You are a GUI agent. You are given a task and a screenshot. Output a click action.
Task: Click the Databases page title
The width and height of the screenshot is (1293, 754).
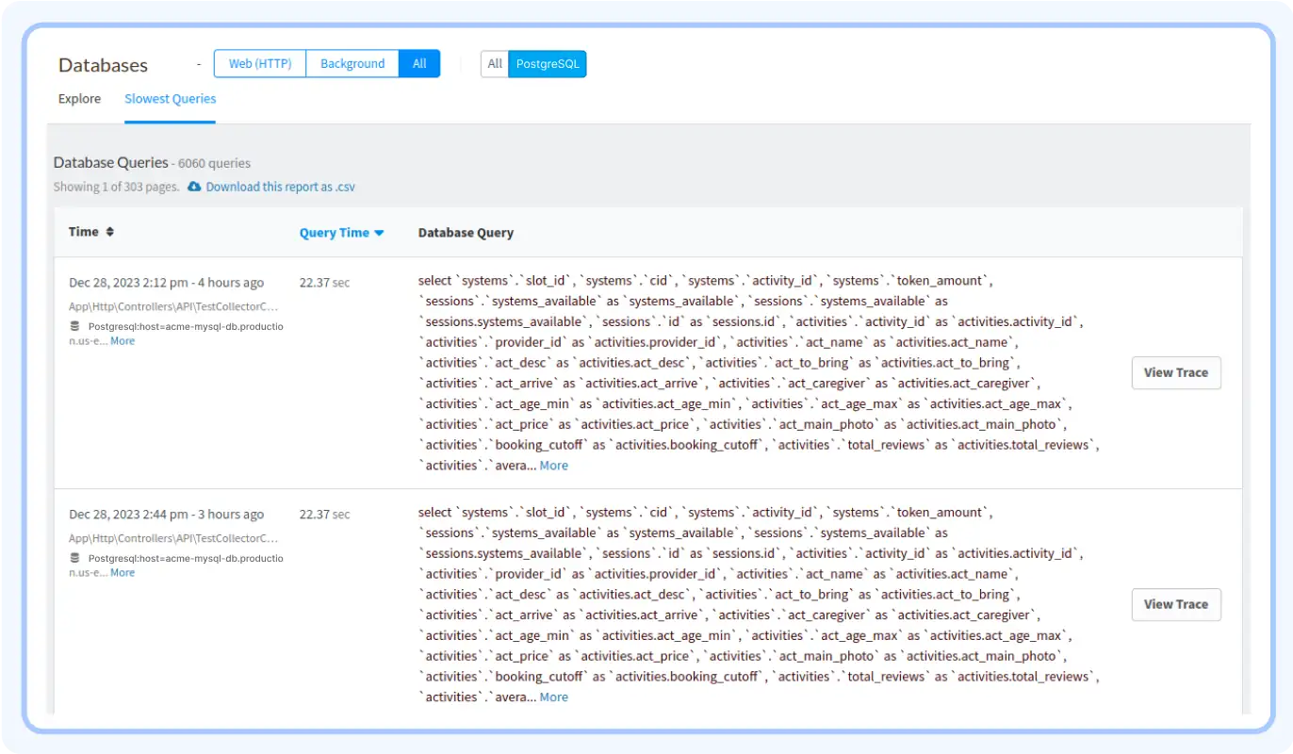click(x=103, y=65)
